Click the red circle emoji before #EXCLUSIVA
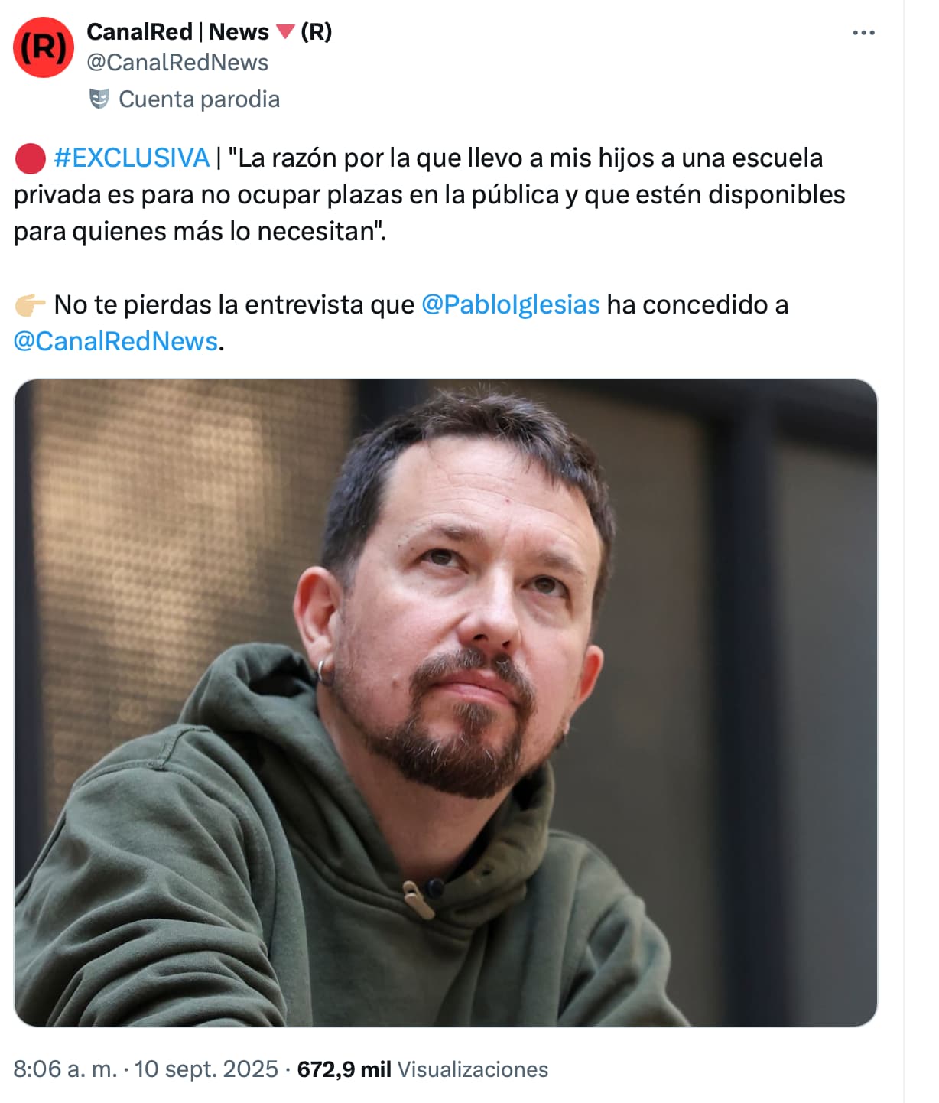939x1103 pixels. [x=31, y=158]
